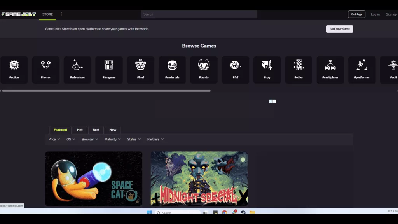Open the Space Cat game thumbnail
The height and width of the screenshot is (224, 398).
click(94, 179)
